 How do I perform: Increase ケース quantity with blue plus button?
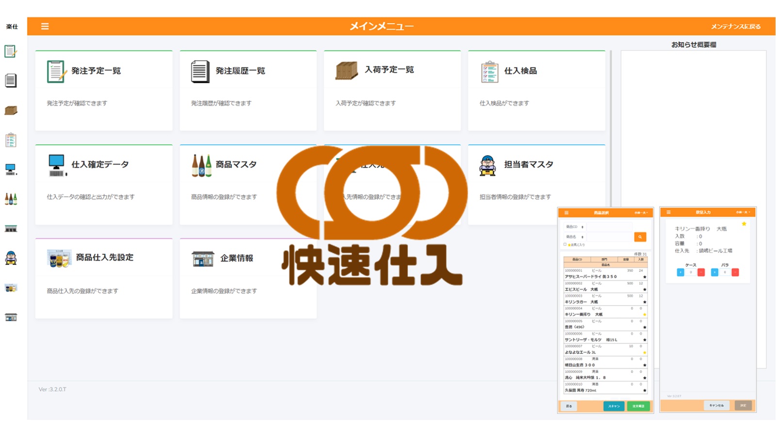680,272
